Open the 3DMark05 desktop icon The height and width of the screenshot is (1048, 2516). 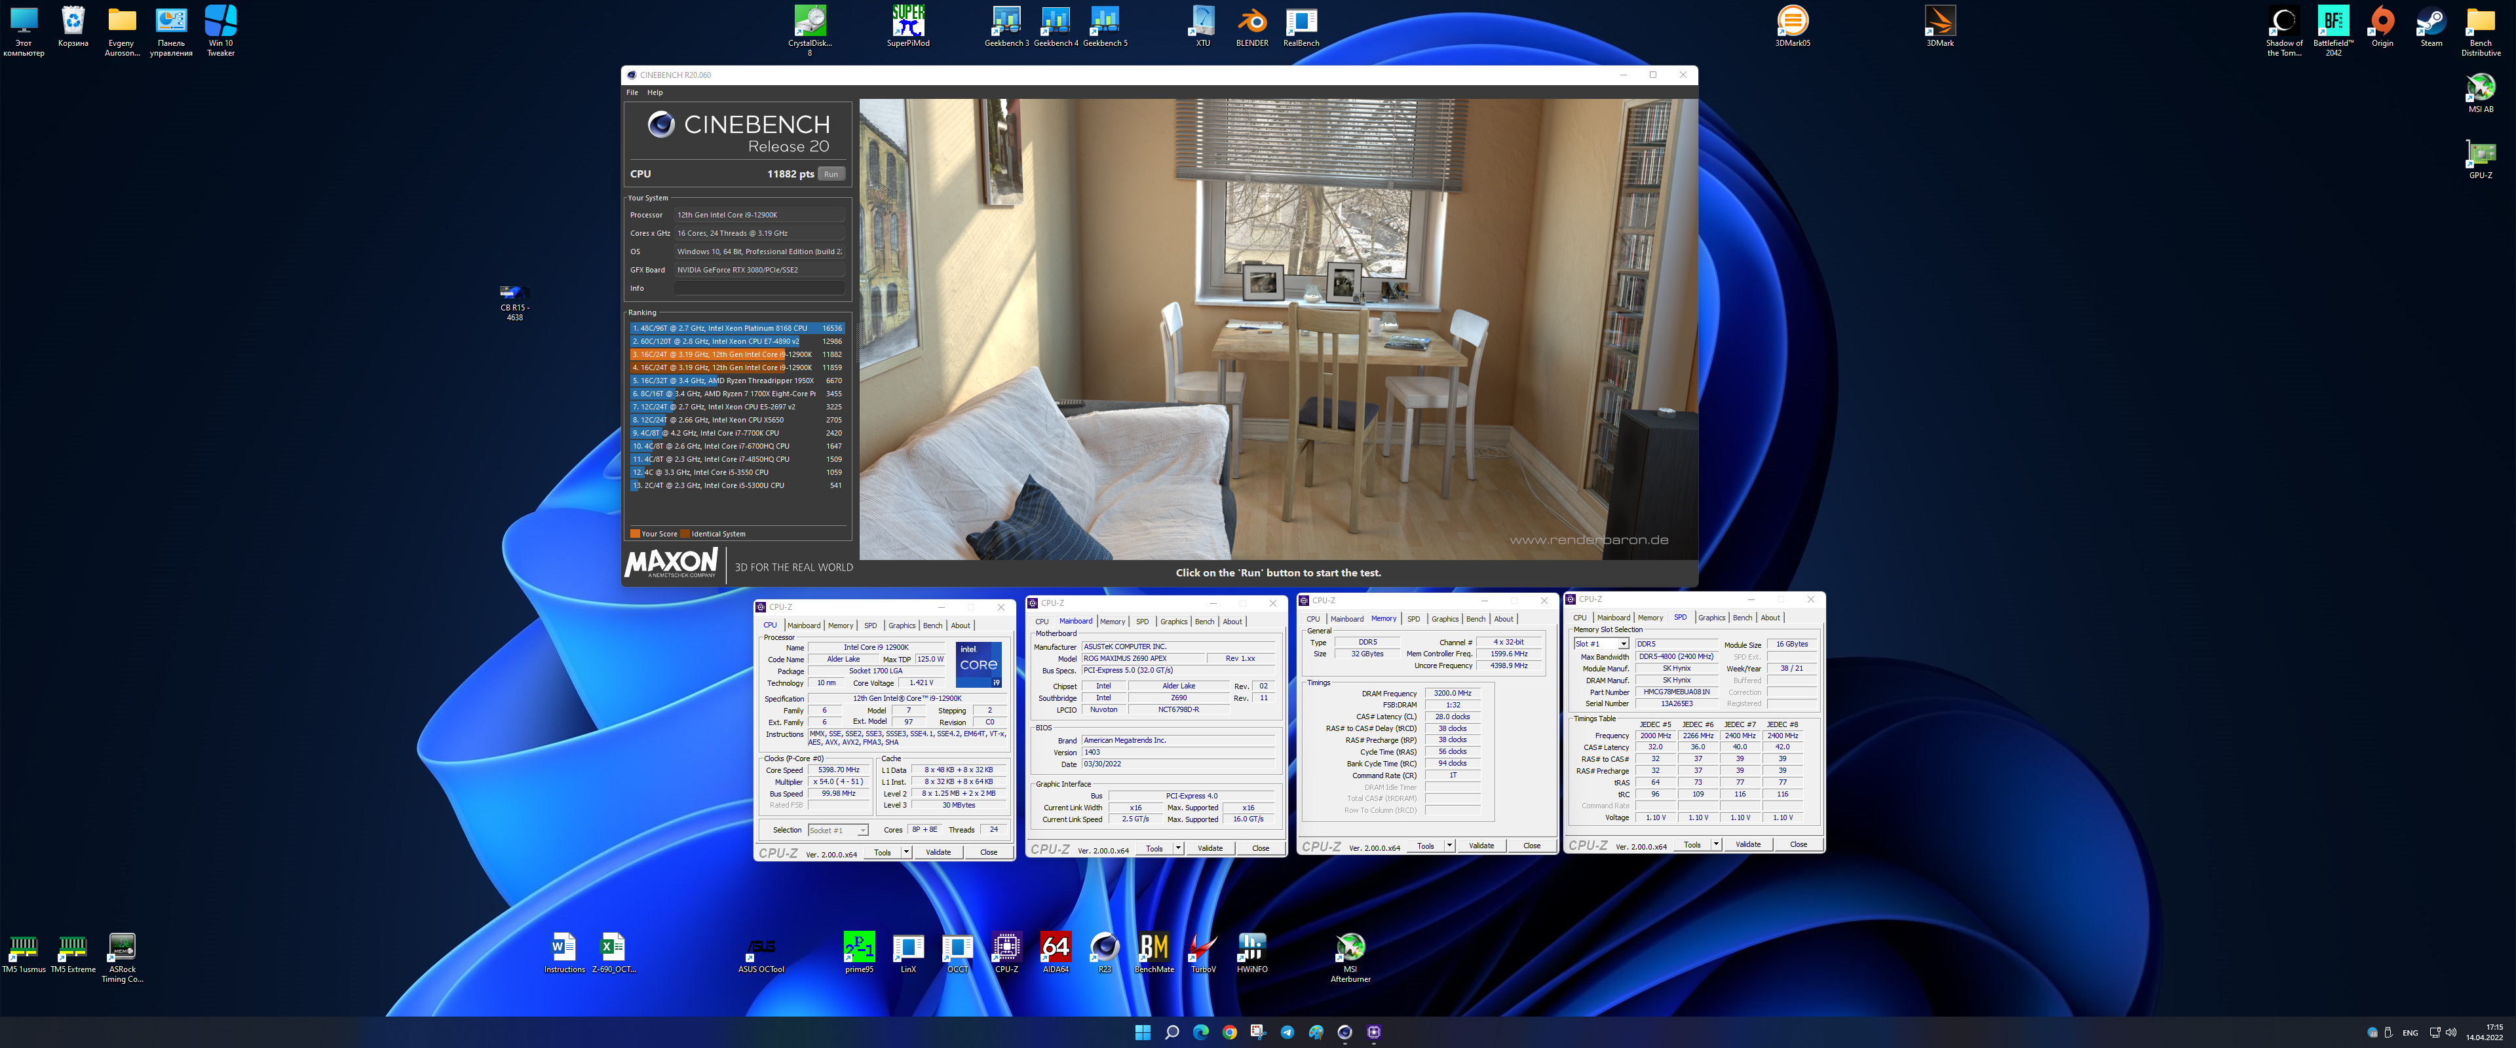[x=1792, y=26]
